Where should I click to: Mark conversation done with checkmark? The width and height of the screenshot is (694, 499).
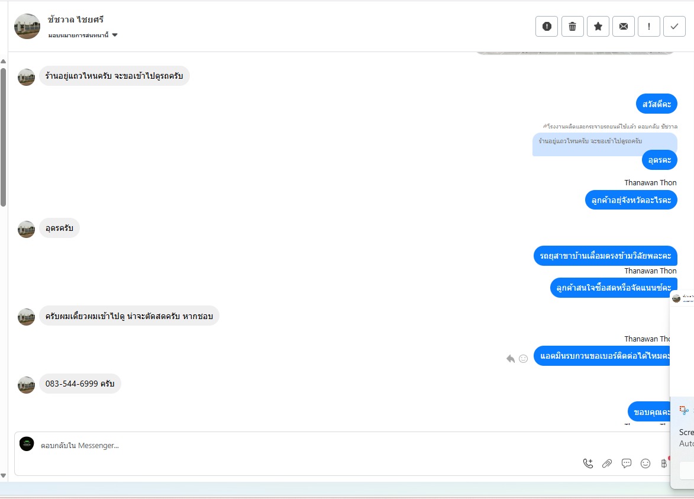pyautogui.click(x=674, y=27)
